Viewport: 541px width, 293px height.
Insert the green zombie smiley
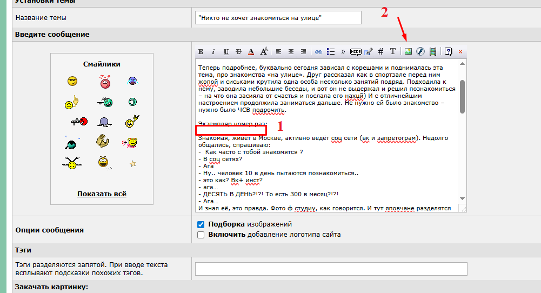pos(105,102)
